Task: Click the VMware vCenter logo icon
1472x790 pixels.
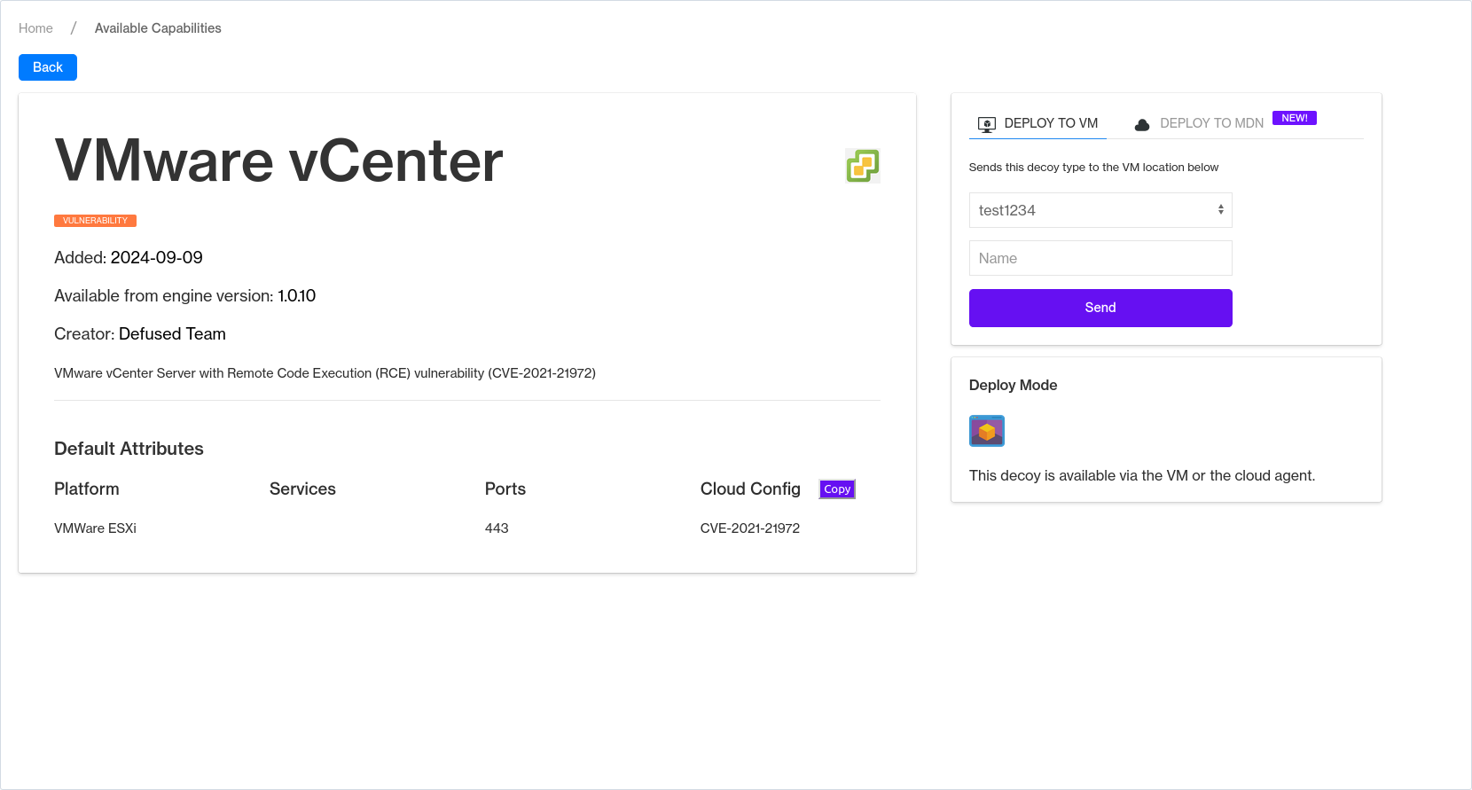Action: tap(862, 166)
